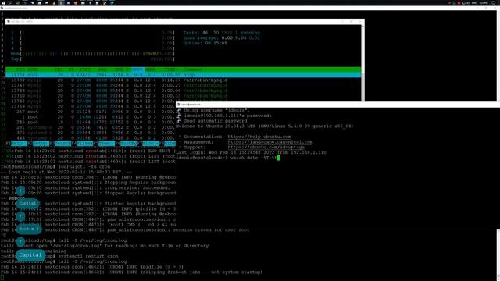This screenshot has height=281, width=500.
Task: Open the help.ubuntu.com documentation link
Action: 259,137
